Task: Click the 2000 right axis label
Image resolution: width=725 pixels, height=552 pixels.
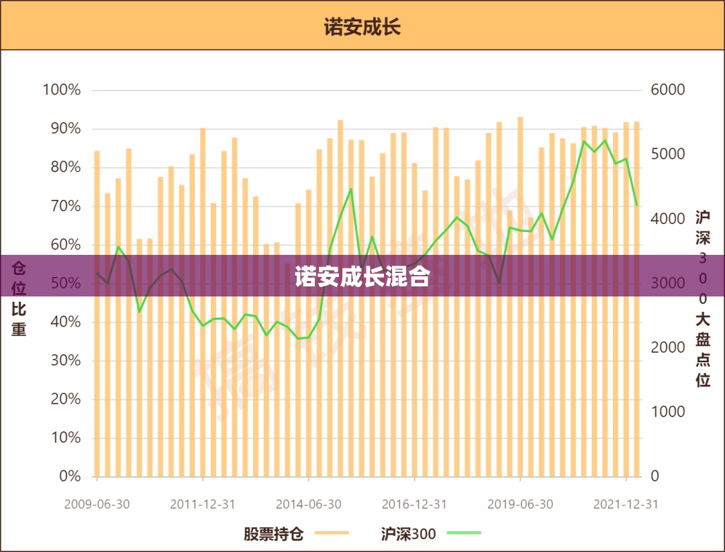Action: click(x=668, y=347)
